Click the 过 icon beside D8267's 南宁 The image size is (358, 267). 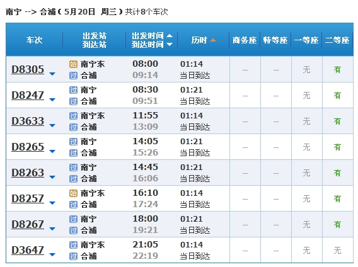pyautogui.click(x=73, y=219)
